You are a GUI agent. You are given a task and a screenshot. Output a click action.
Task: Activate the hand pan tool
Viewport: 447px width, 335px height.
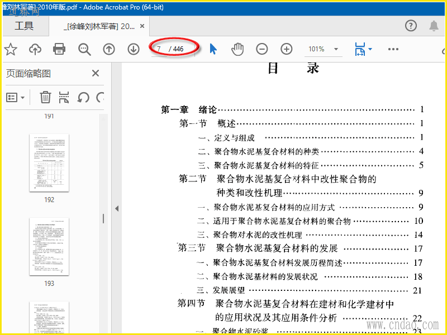237,49
